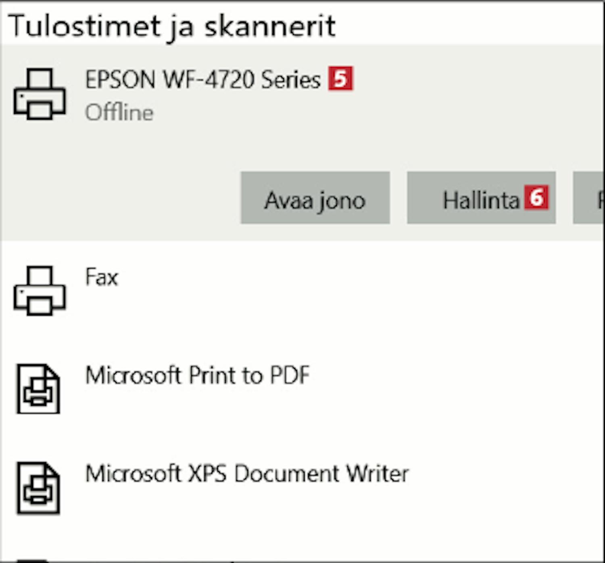Click the red number 6 badge
This screenshot has height=563, width=605.
pyautogui.click(x=536, y=197)
